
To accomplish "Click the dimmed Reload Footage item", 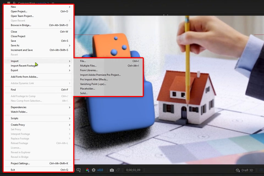I will click(38, 143).
